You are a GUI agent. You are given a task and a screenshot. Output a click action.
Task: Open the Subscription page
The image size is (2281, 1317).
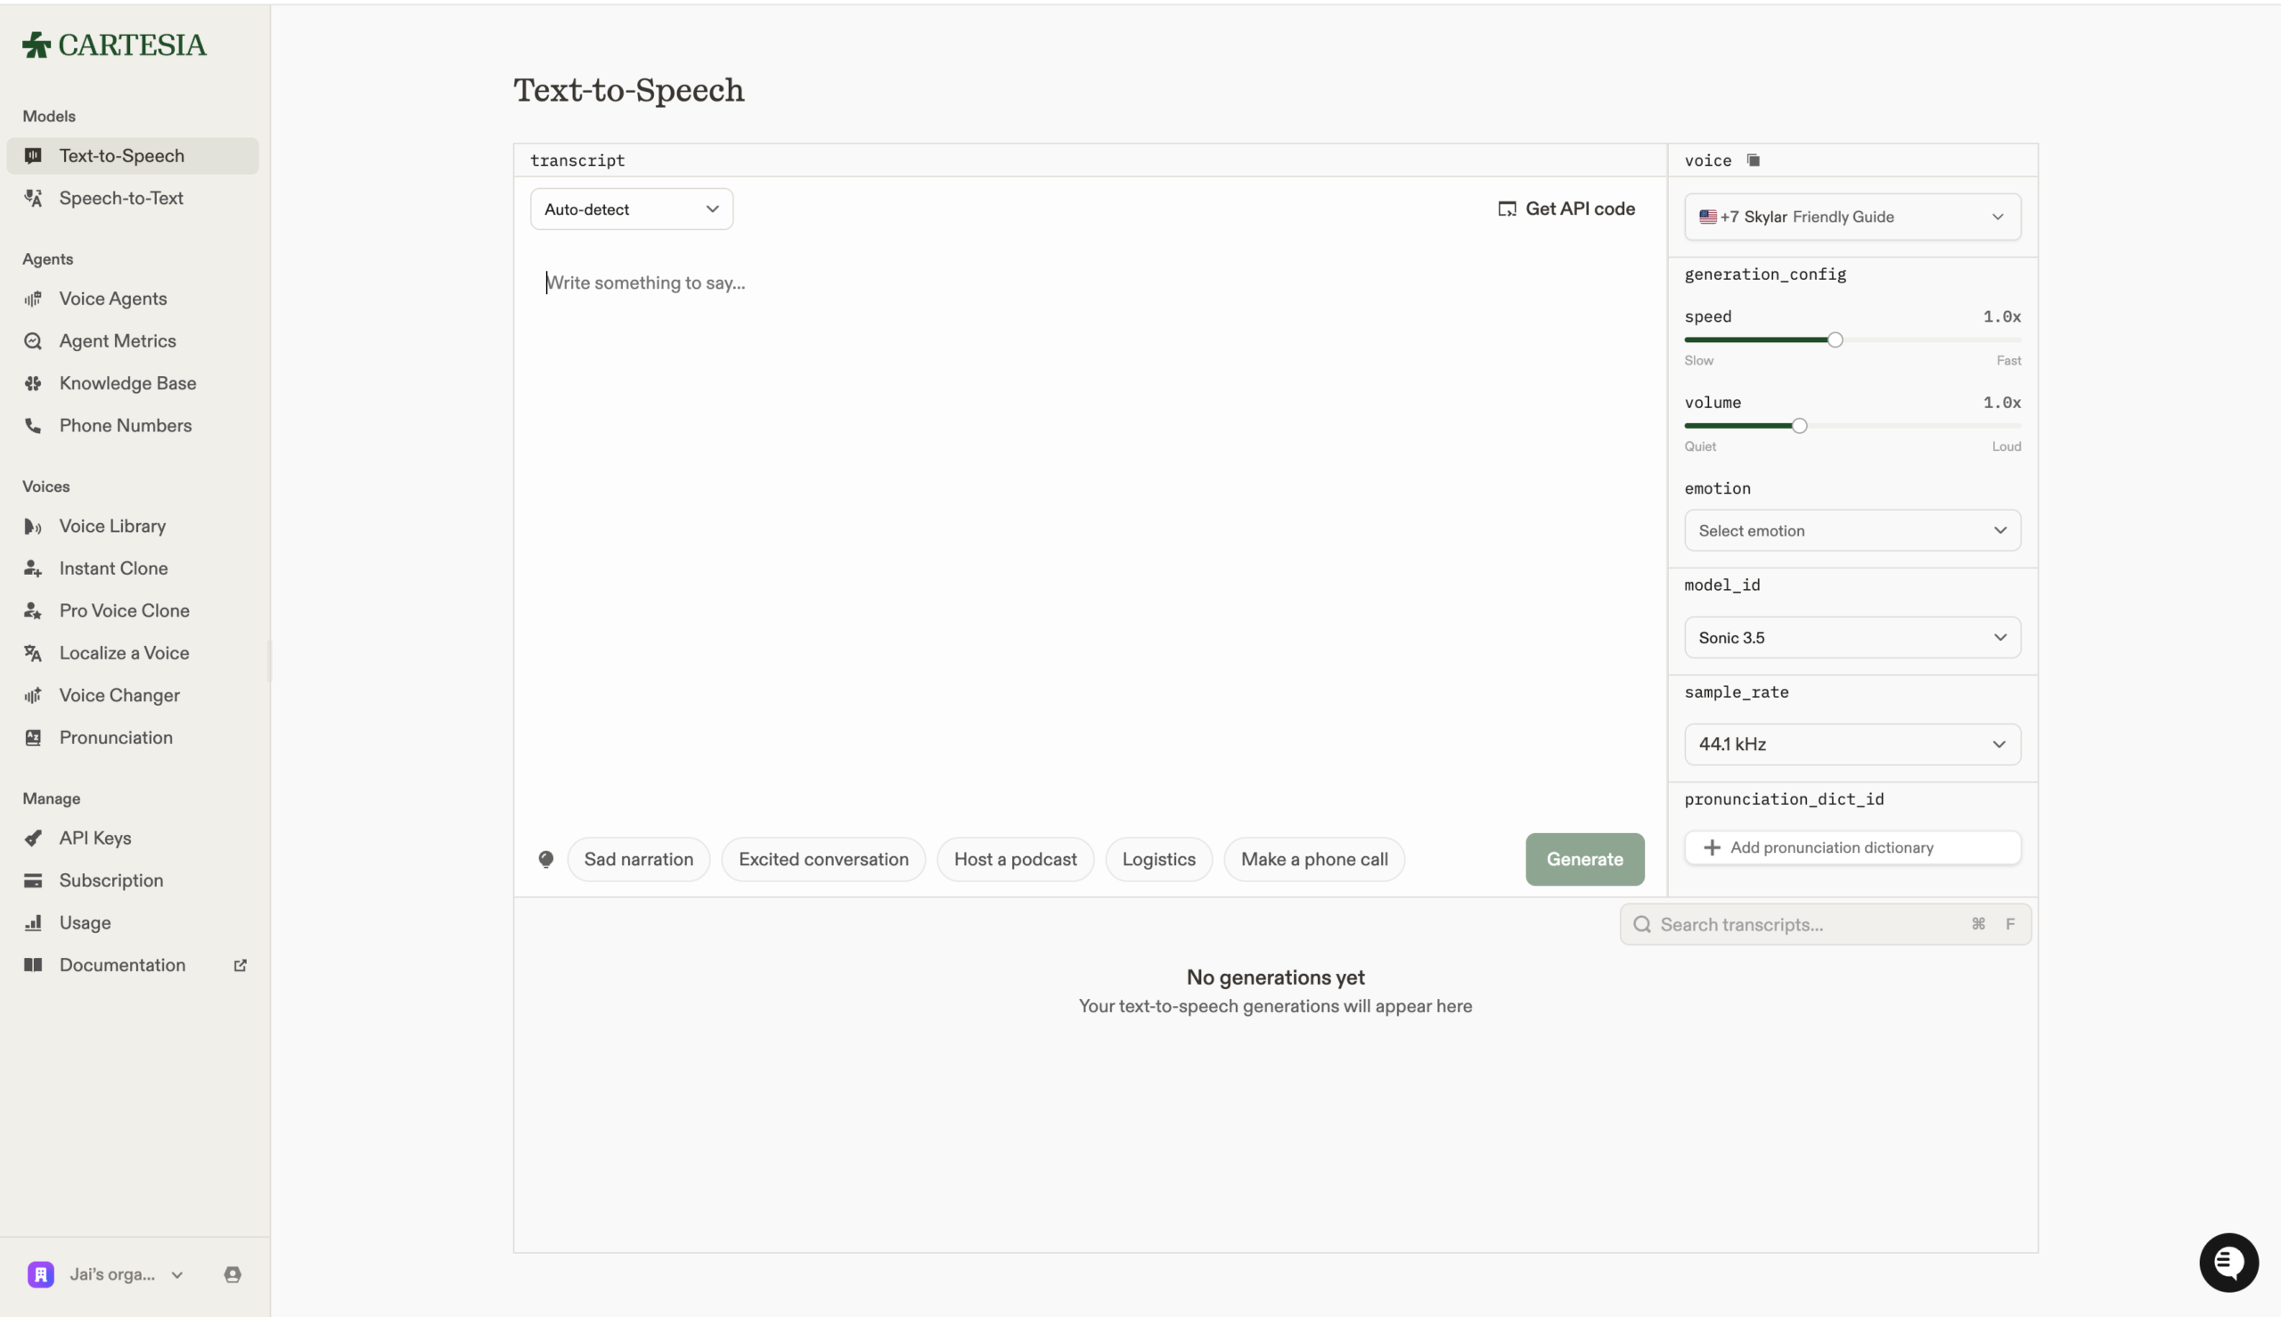pyautogui.click(x=133, y=881)
